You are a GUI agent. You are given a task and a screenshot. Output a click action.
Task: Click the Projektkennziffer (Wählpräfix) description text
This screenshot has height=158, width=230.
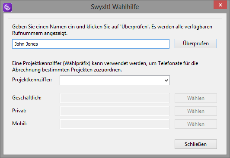pos(105,66)
